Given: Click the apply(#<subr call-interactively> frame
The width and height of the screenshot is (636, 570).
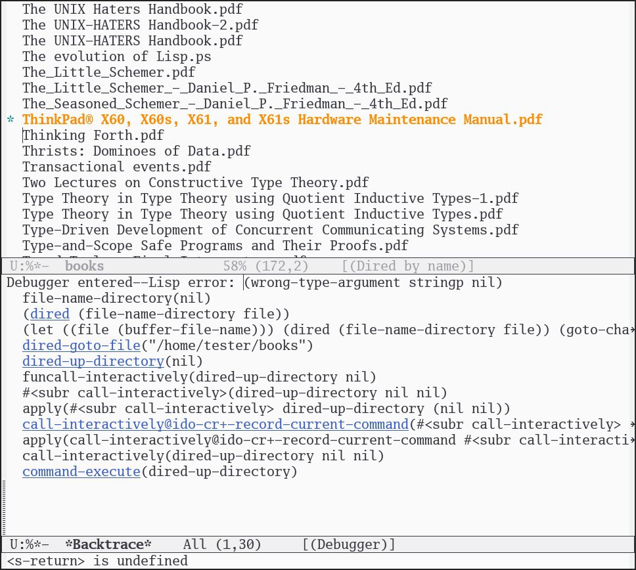Looking at the screenshot, I should (267, 408).
